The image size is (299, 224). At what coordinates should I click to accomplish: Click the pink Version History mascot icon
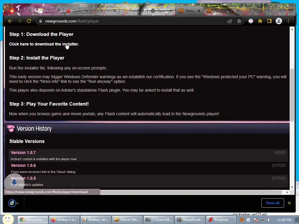pos(11,129)
